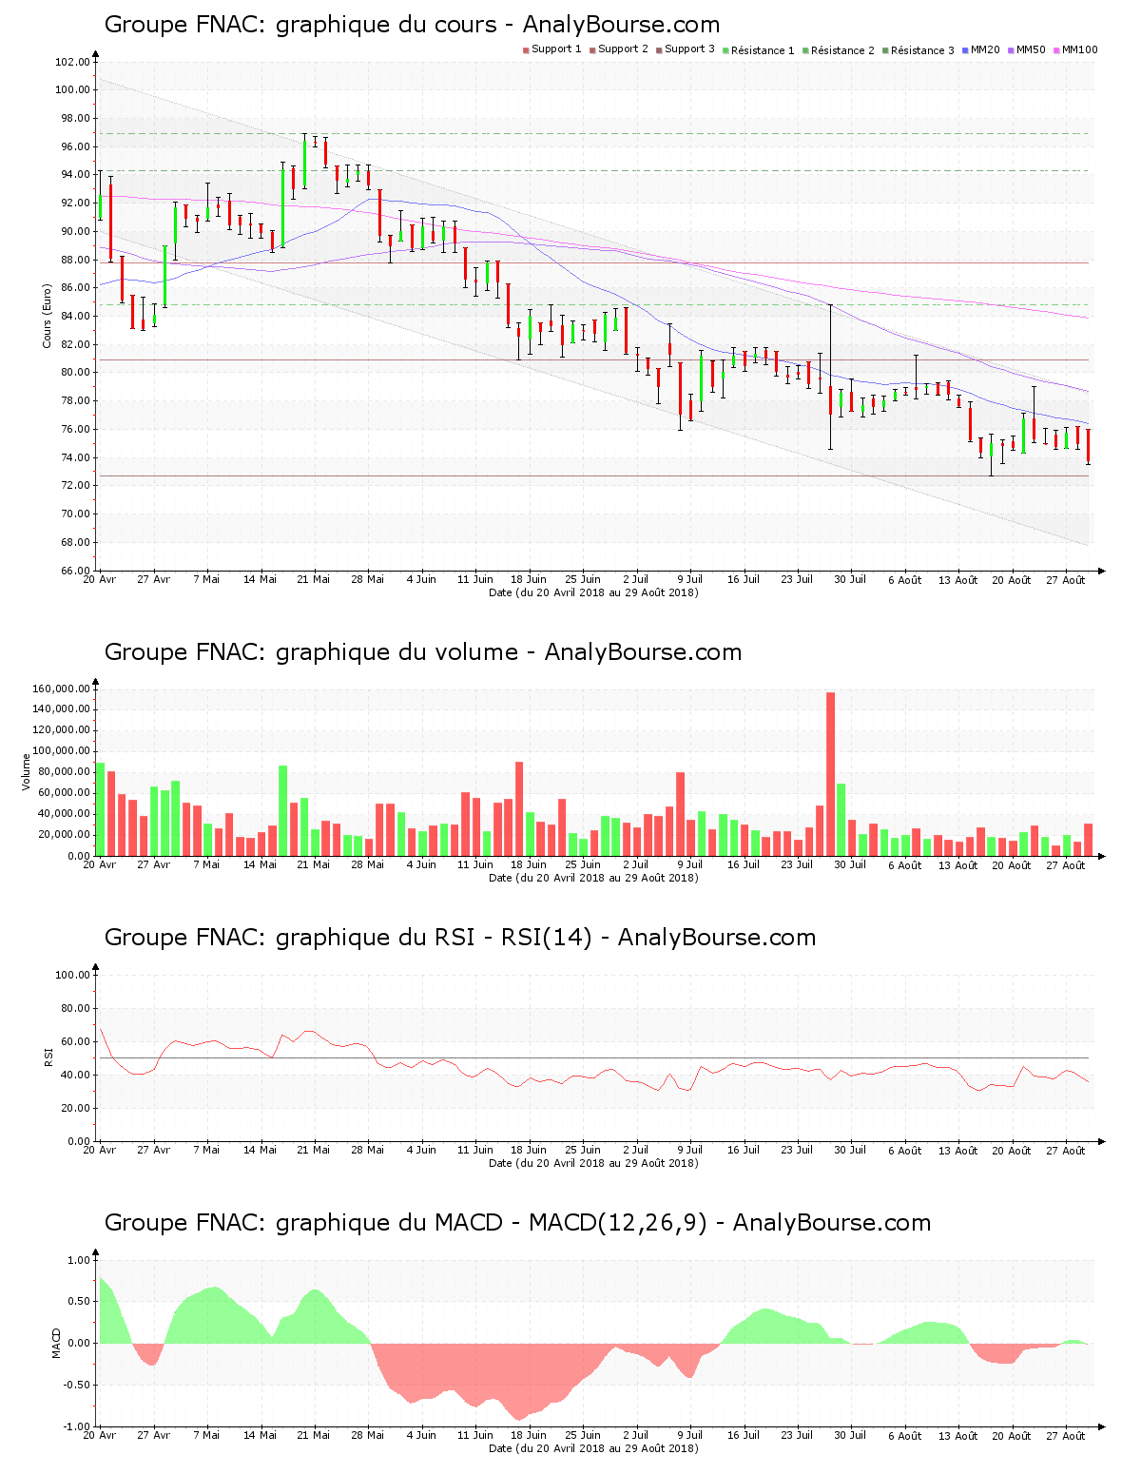Click the MM20 legend color square
The image size is (1141, 1474).
point(965,49)
